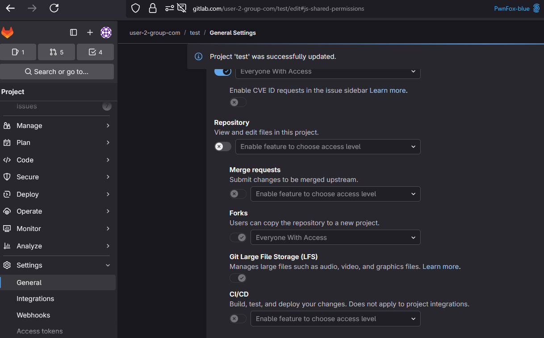Open merge requests counter showing 5
544x338 pixels.
56,52
